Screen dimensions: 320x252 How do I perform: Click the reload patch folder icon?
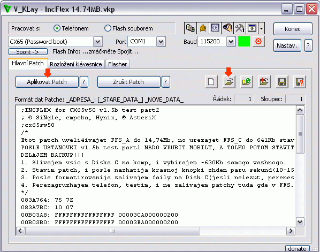(247, 82)
